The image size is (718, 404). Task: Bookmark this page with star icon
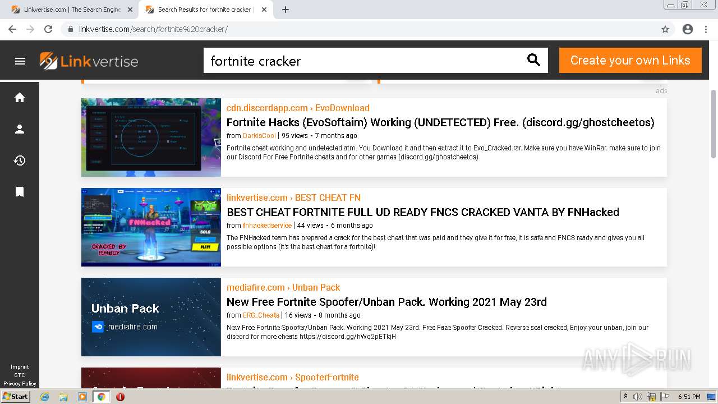[x=665, y=29]
